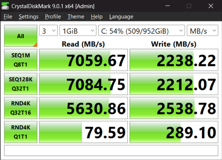
Task: Open the Settings menu
Action: pos(29,17)
